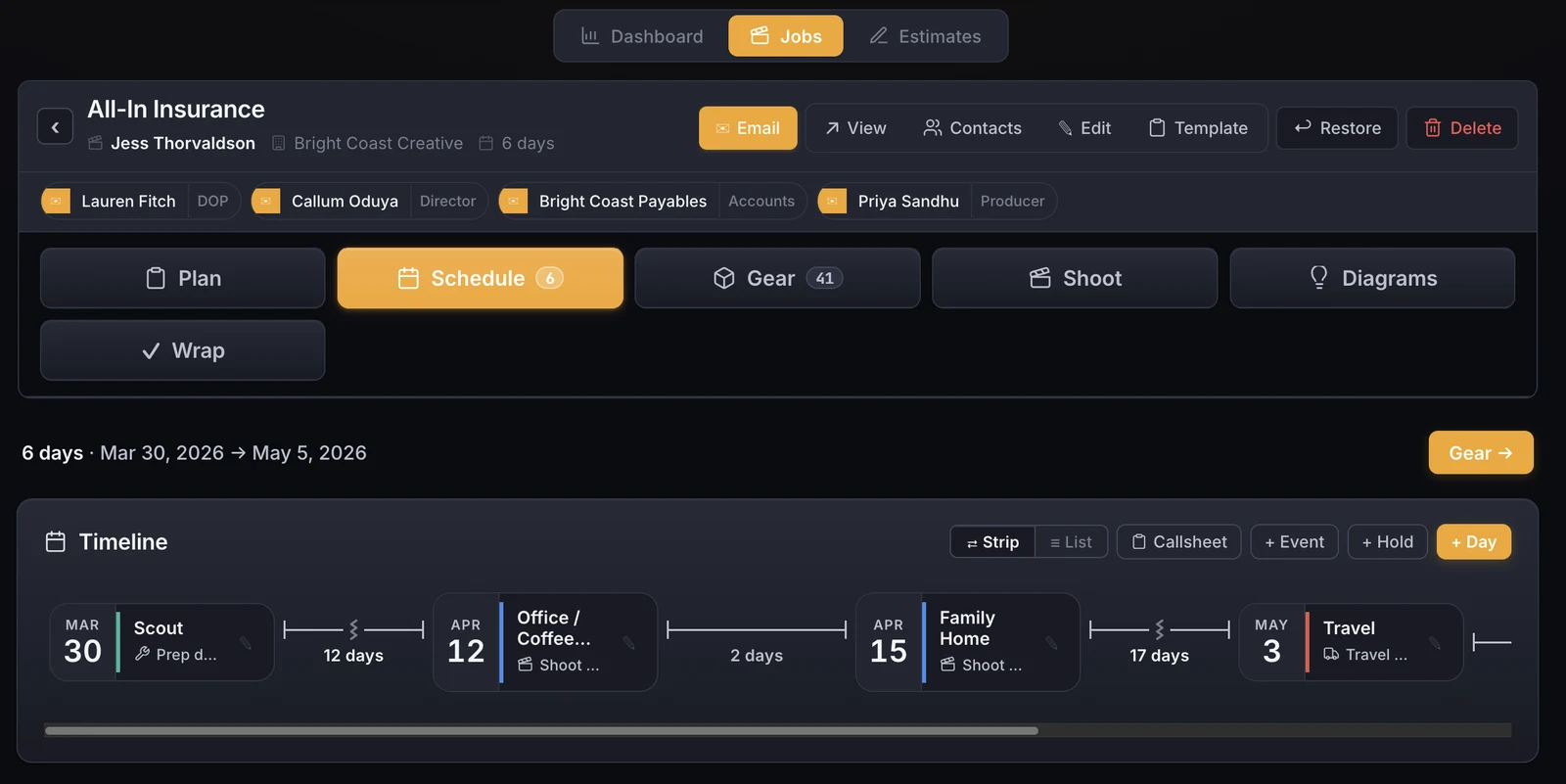Add a Hold to the timeline

pos(1388,542)
